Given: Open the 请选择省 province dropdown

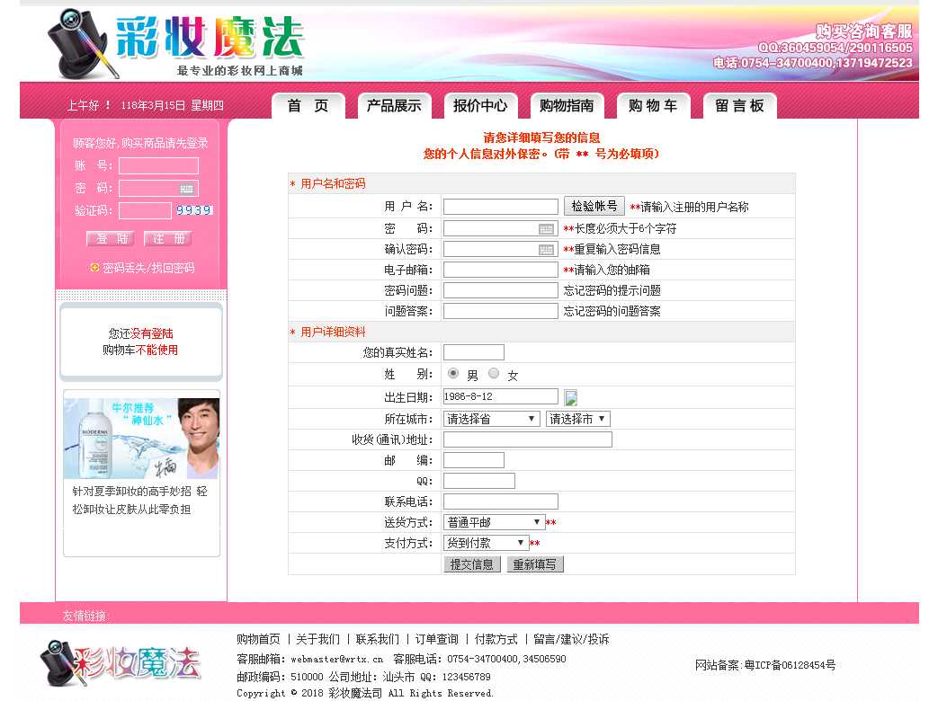Looking at the screenshot, I should click(491, 419).
